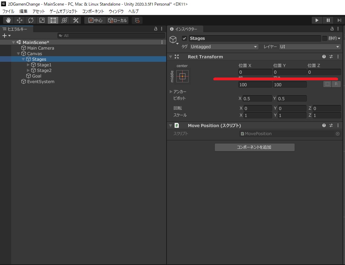Select the Scale tool
The width and height of the screenshot is (345, 265).
42,20
